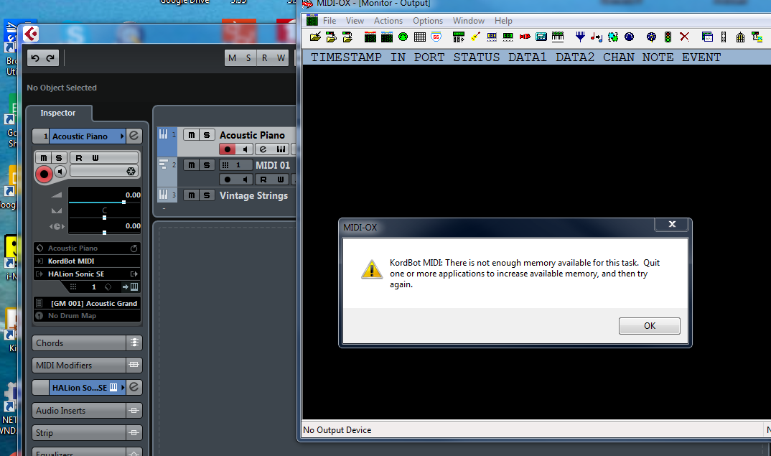Click the route 66 shield toolbar icon
The image size is (771, 456).
[436, 37]
